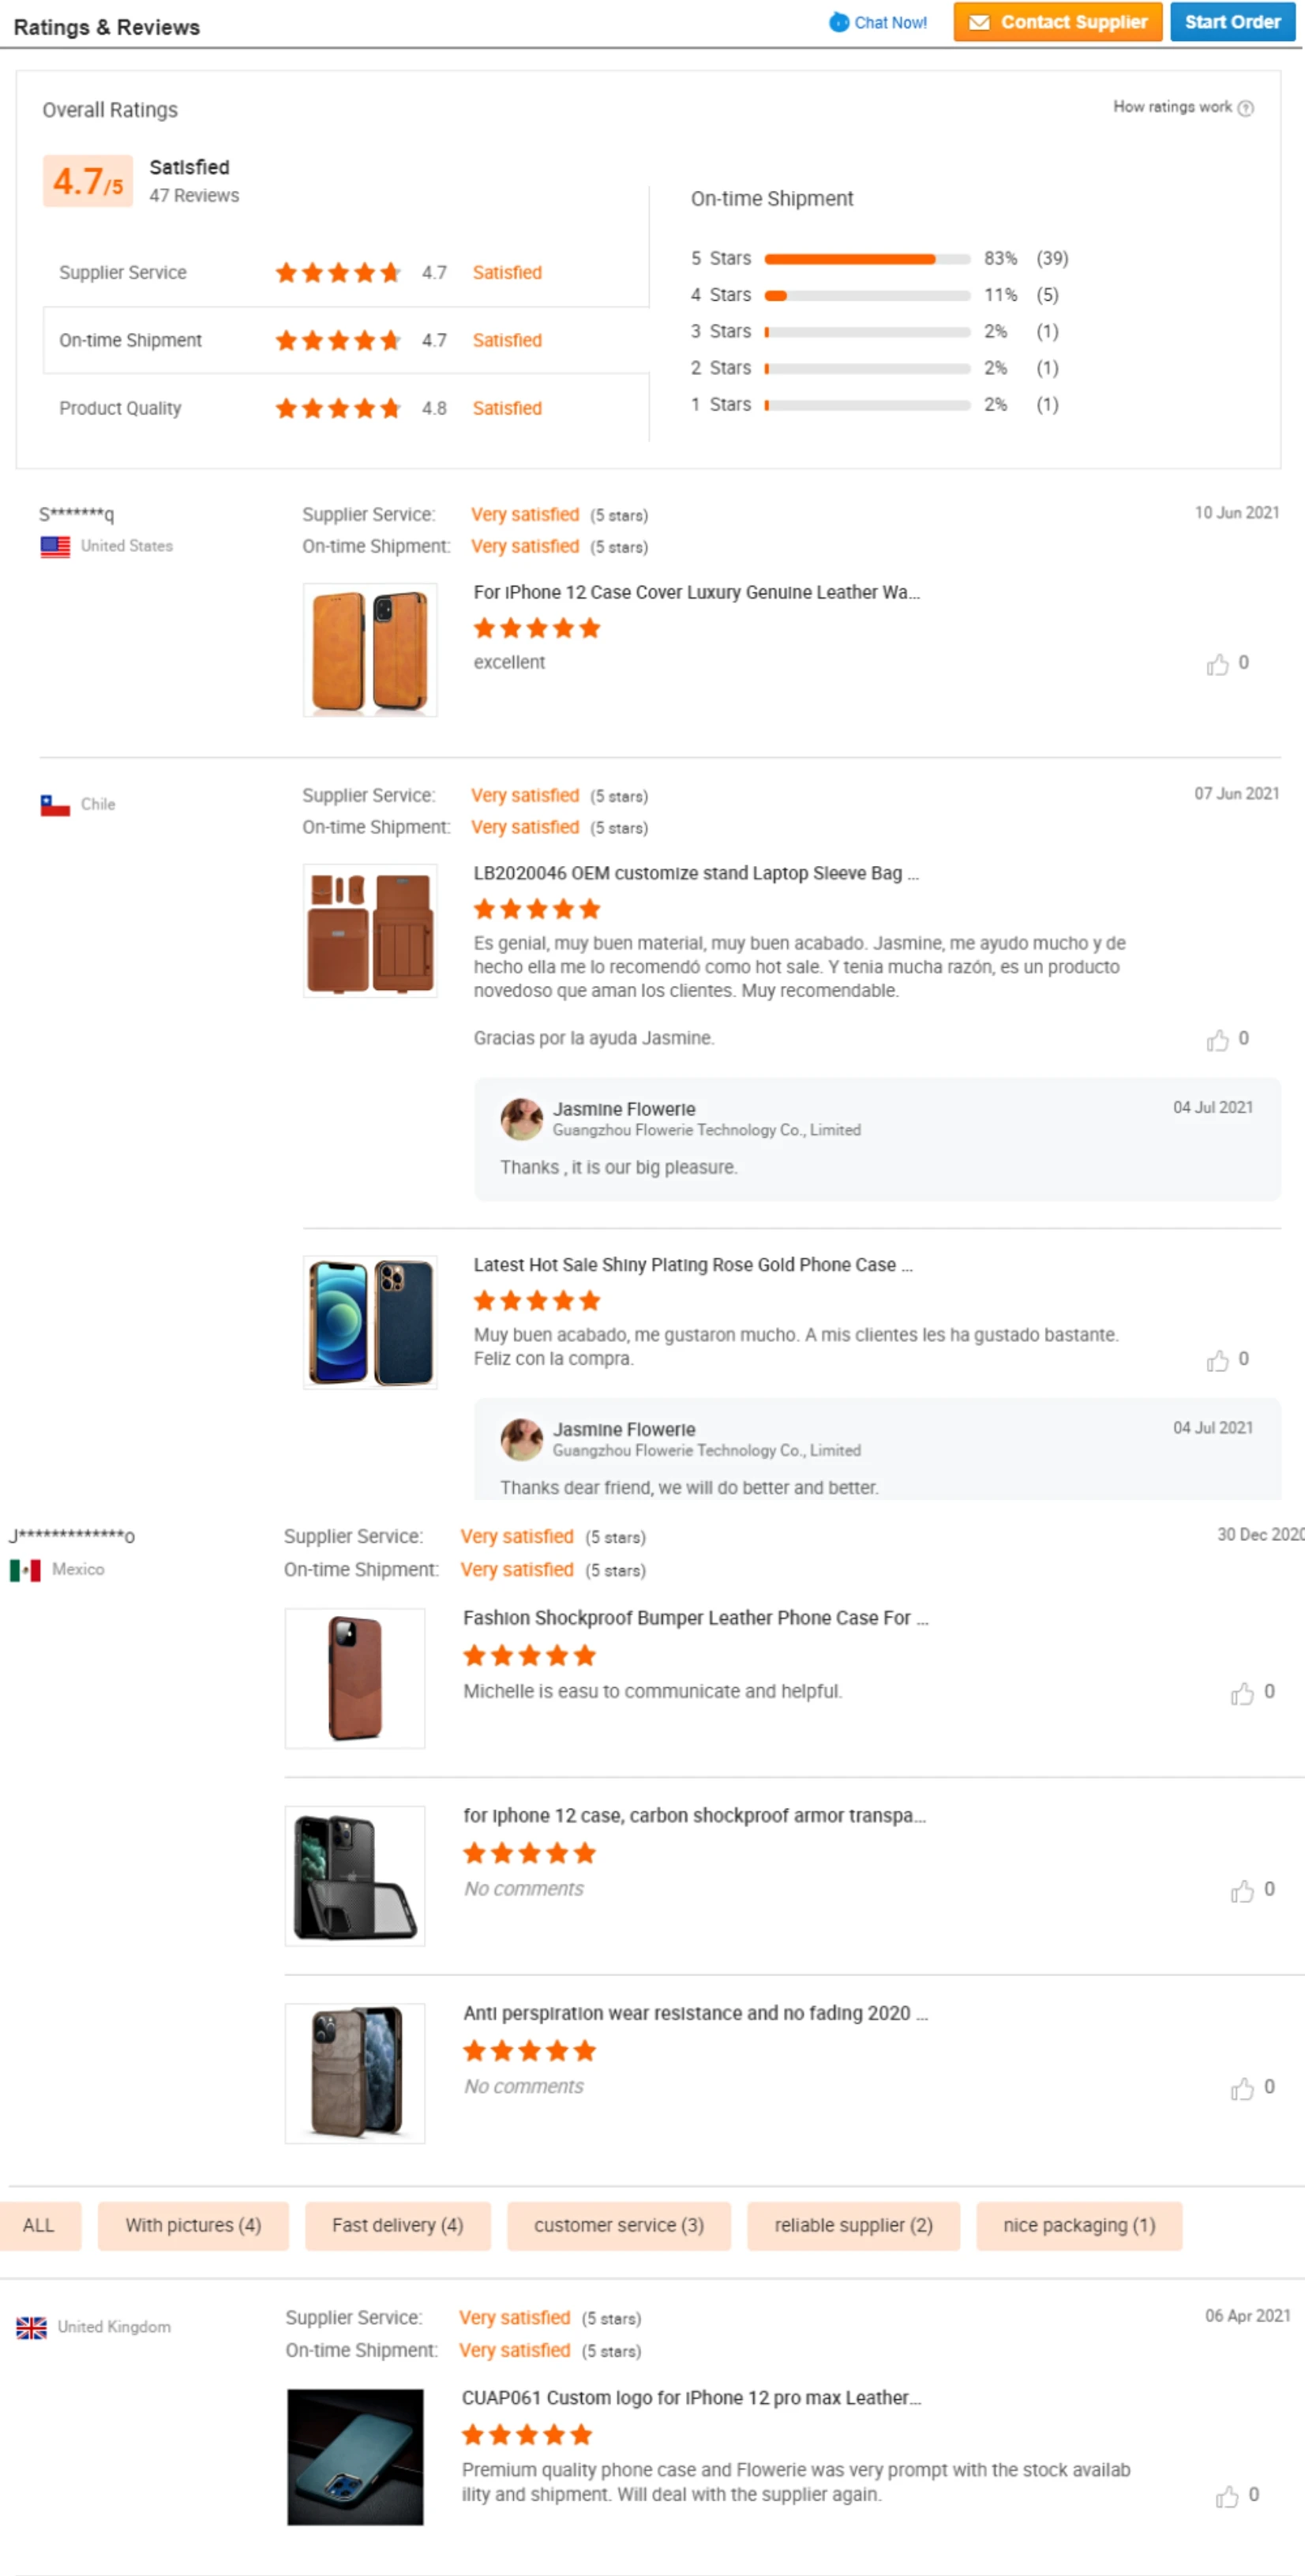Like the United Kingdom premium quality review
The image size is (1305, 2576).
[x=1227, y=2496]
